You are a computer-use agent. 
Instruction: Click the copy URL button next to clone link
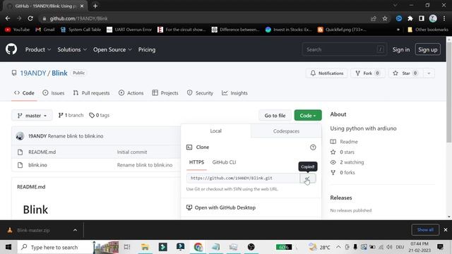[x=308, y=179]
